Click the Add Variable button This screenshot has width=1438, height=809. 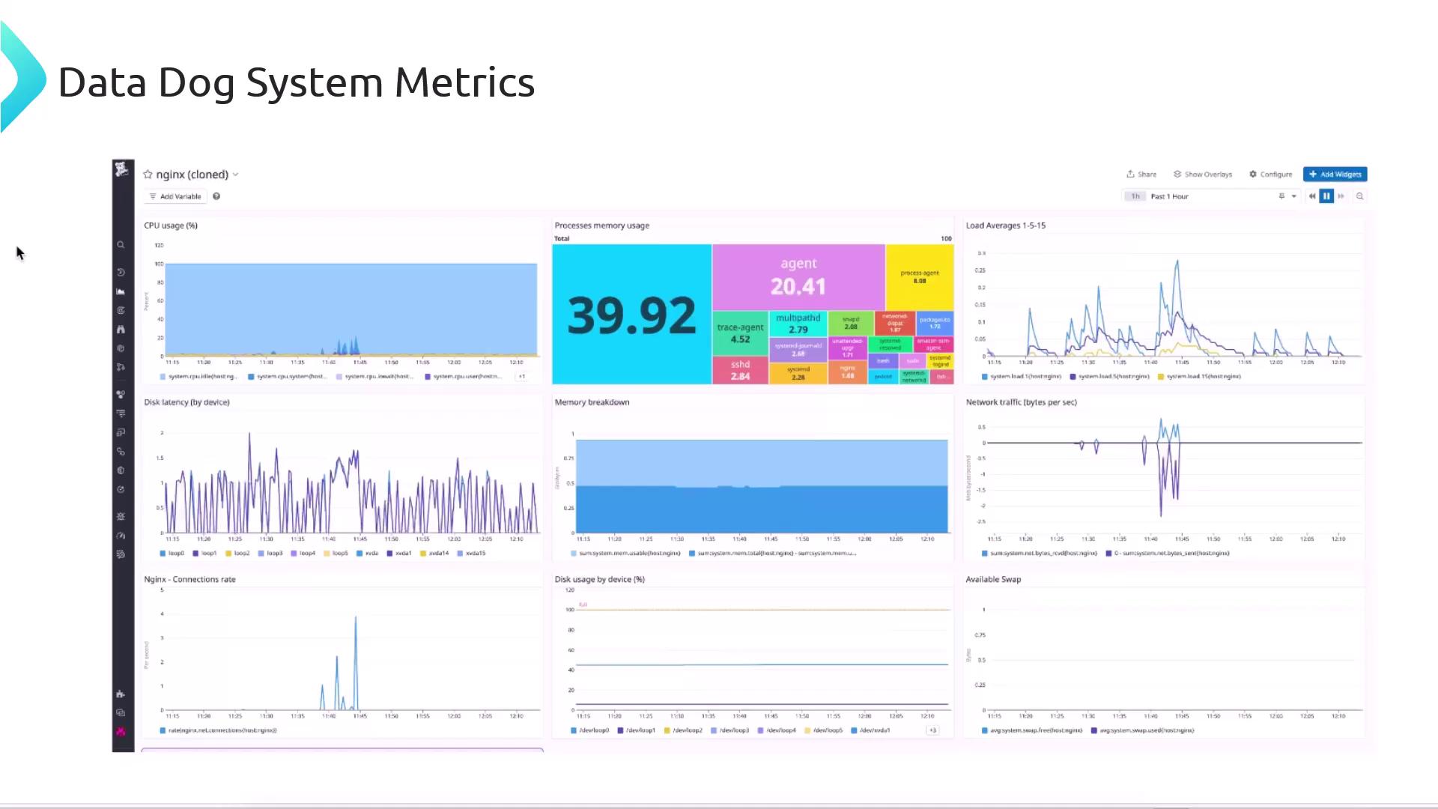(x=175, y=196)
